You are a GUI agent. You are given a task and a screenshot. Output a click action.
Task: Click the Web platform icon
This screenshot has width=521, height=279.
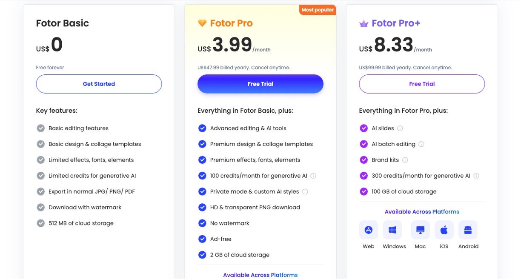coord(369,230)
